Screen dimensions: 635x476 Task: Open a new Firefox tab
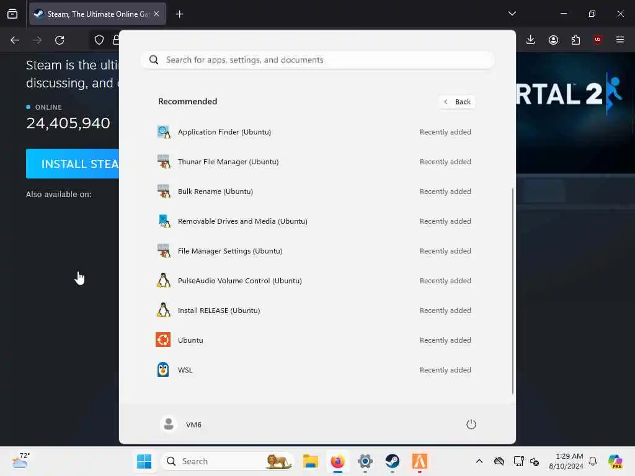click(179, 14)
